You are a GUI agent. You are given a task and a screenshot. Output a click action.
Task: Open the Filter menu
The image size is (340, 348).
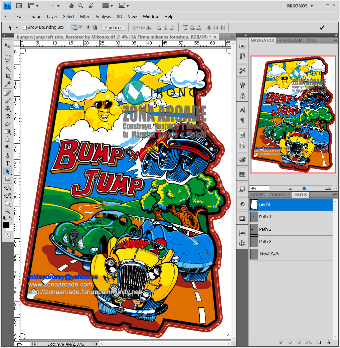tap(84, 16)
